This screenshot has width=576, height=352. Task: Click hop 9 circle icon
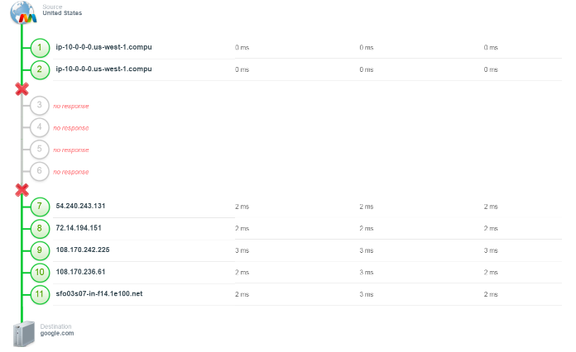point(40,250)
